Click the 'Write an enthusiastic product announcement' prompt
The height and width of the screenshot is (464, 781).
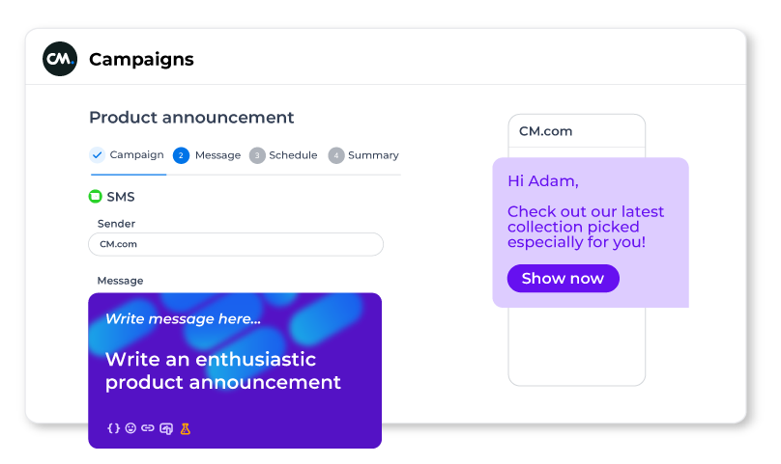223,370
